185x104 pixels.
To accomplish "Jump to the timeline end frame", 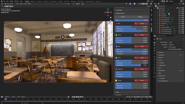I will coord(82,97).
